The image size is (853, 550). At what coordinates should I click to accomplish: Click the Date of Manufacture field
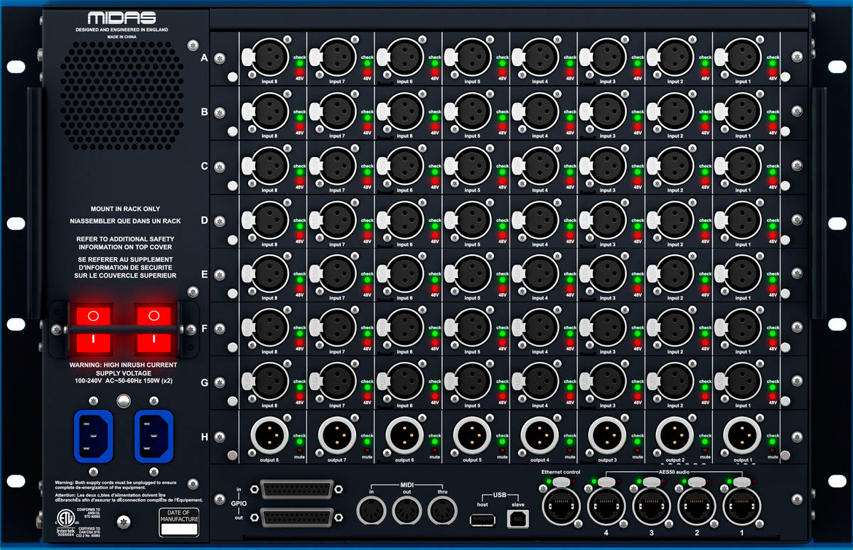point(178,528)
